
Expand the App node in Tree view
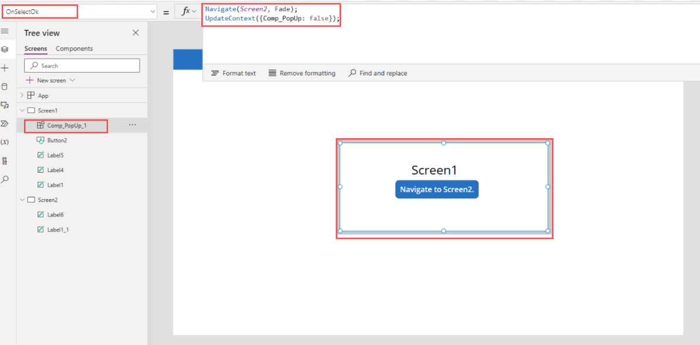[22, 95]
